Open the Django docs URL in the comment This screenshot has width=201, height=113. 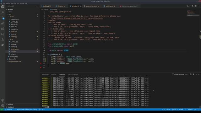pos(77,18)
